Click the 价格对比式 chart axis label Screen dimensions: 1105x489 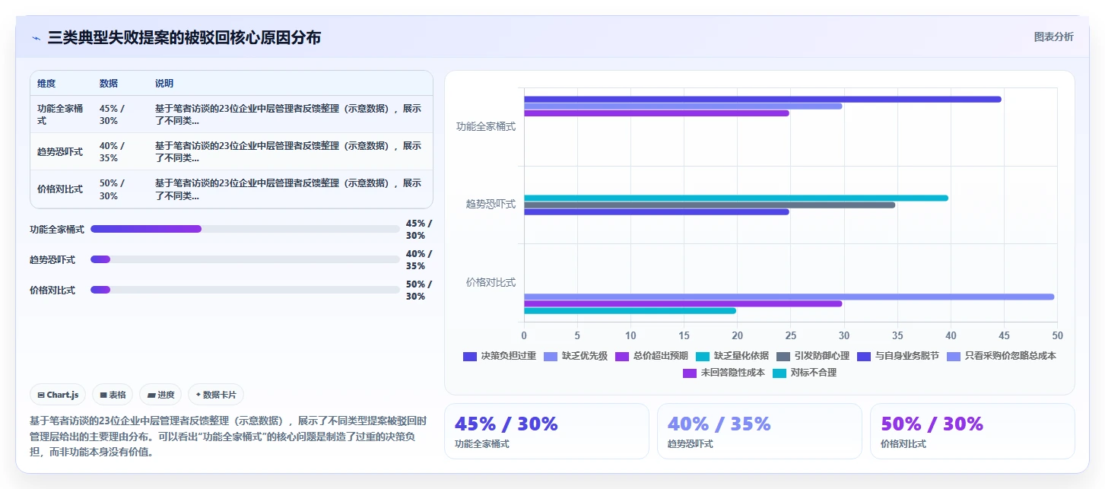(x=491, y=282)
